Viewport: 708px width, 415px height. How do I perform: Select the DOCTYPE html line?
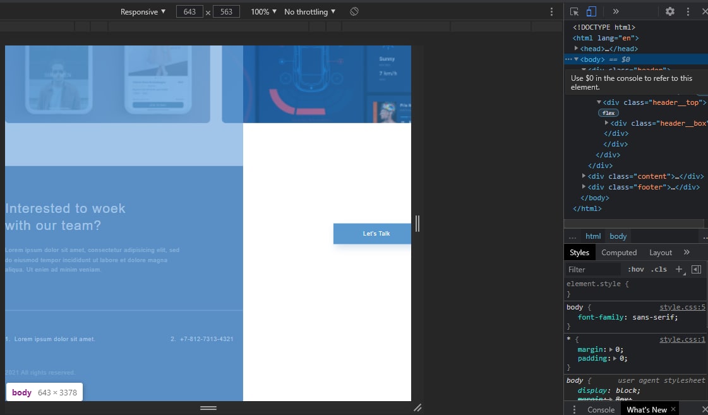604,27
